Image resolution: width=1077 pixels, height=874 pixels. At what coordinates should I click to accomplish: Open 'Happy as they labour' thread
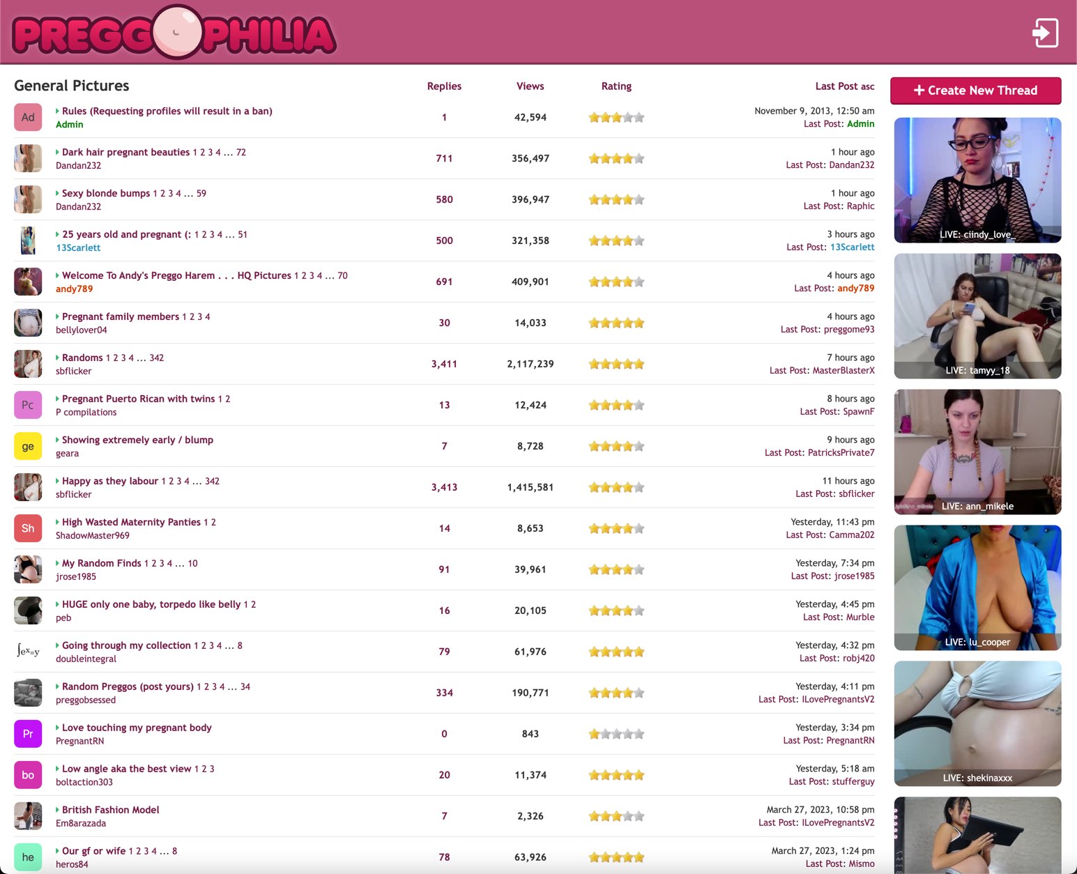point(110,481)
